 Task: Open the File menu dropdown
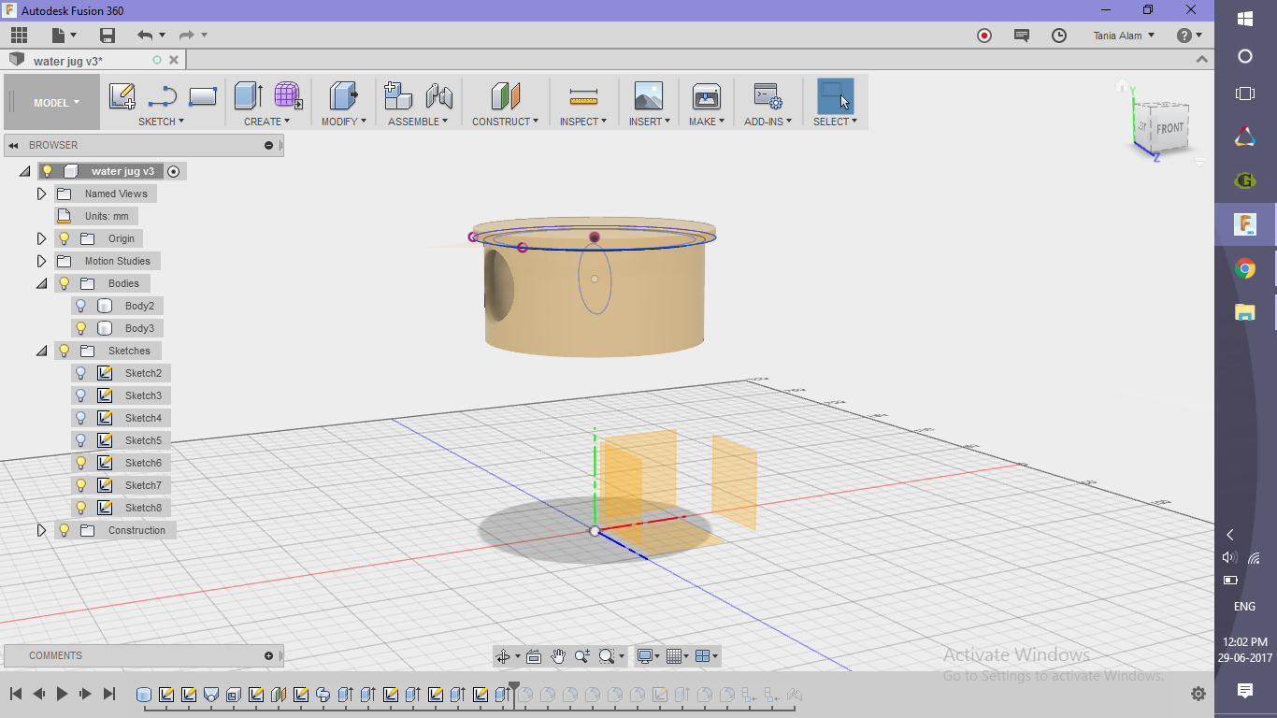[x=63, y=36]
